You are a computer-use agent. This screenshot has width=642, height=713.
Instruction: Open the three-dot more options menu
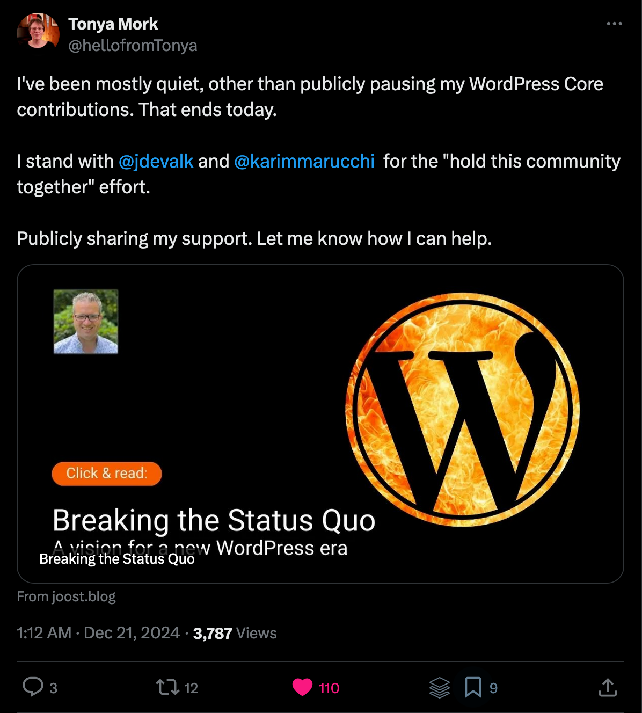(x=614, y=24)
